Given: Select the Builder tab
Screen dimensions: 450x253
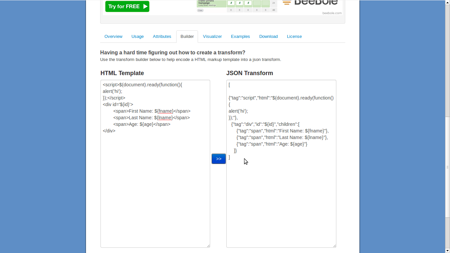Looking at the screenshot, I should tap(187, 37).
